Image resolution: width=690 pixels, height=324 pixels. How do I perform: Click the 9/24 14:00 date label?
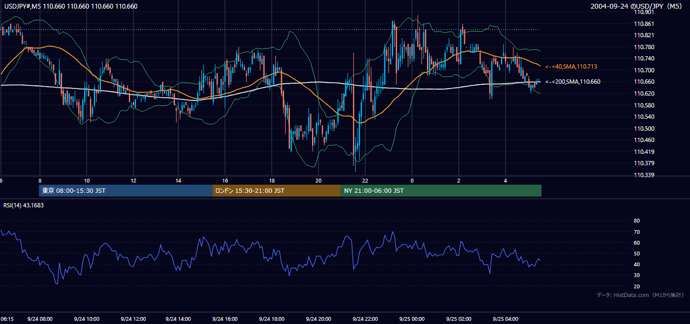tap(178, 319)
